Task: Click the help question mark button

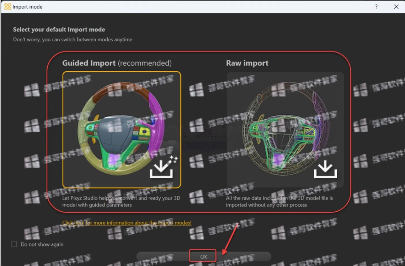Action: click(x=376, y=7)
